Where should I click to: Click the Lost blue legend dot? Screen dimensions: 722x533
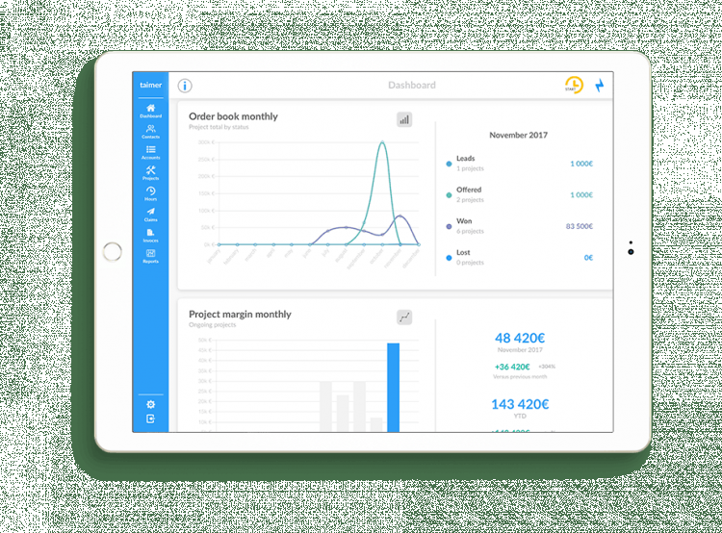[449, 258]
